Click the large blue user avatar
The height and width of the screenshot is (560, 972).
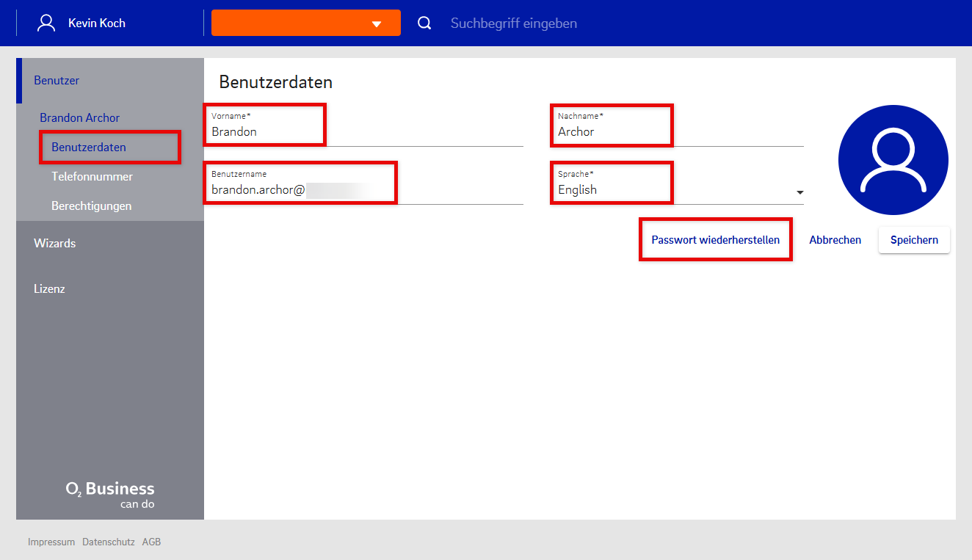[x=893, y=160]
